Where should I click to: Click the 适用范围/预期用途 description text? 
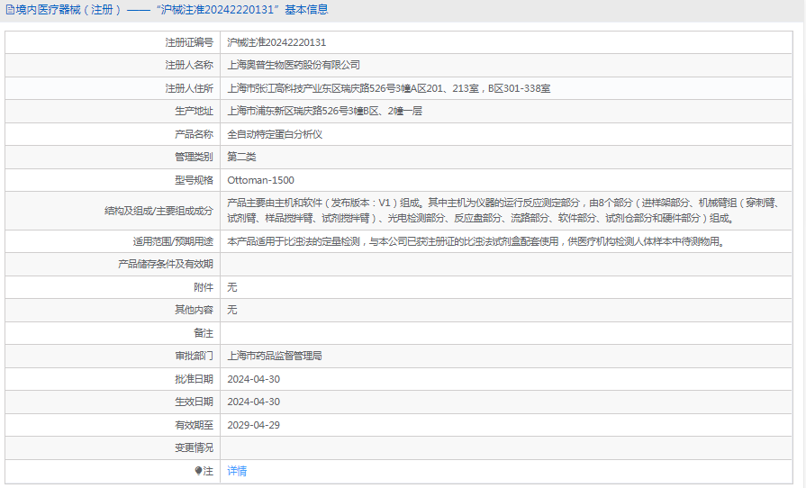tap(475, 241)
